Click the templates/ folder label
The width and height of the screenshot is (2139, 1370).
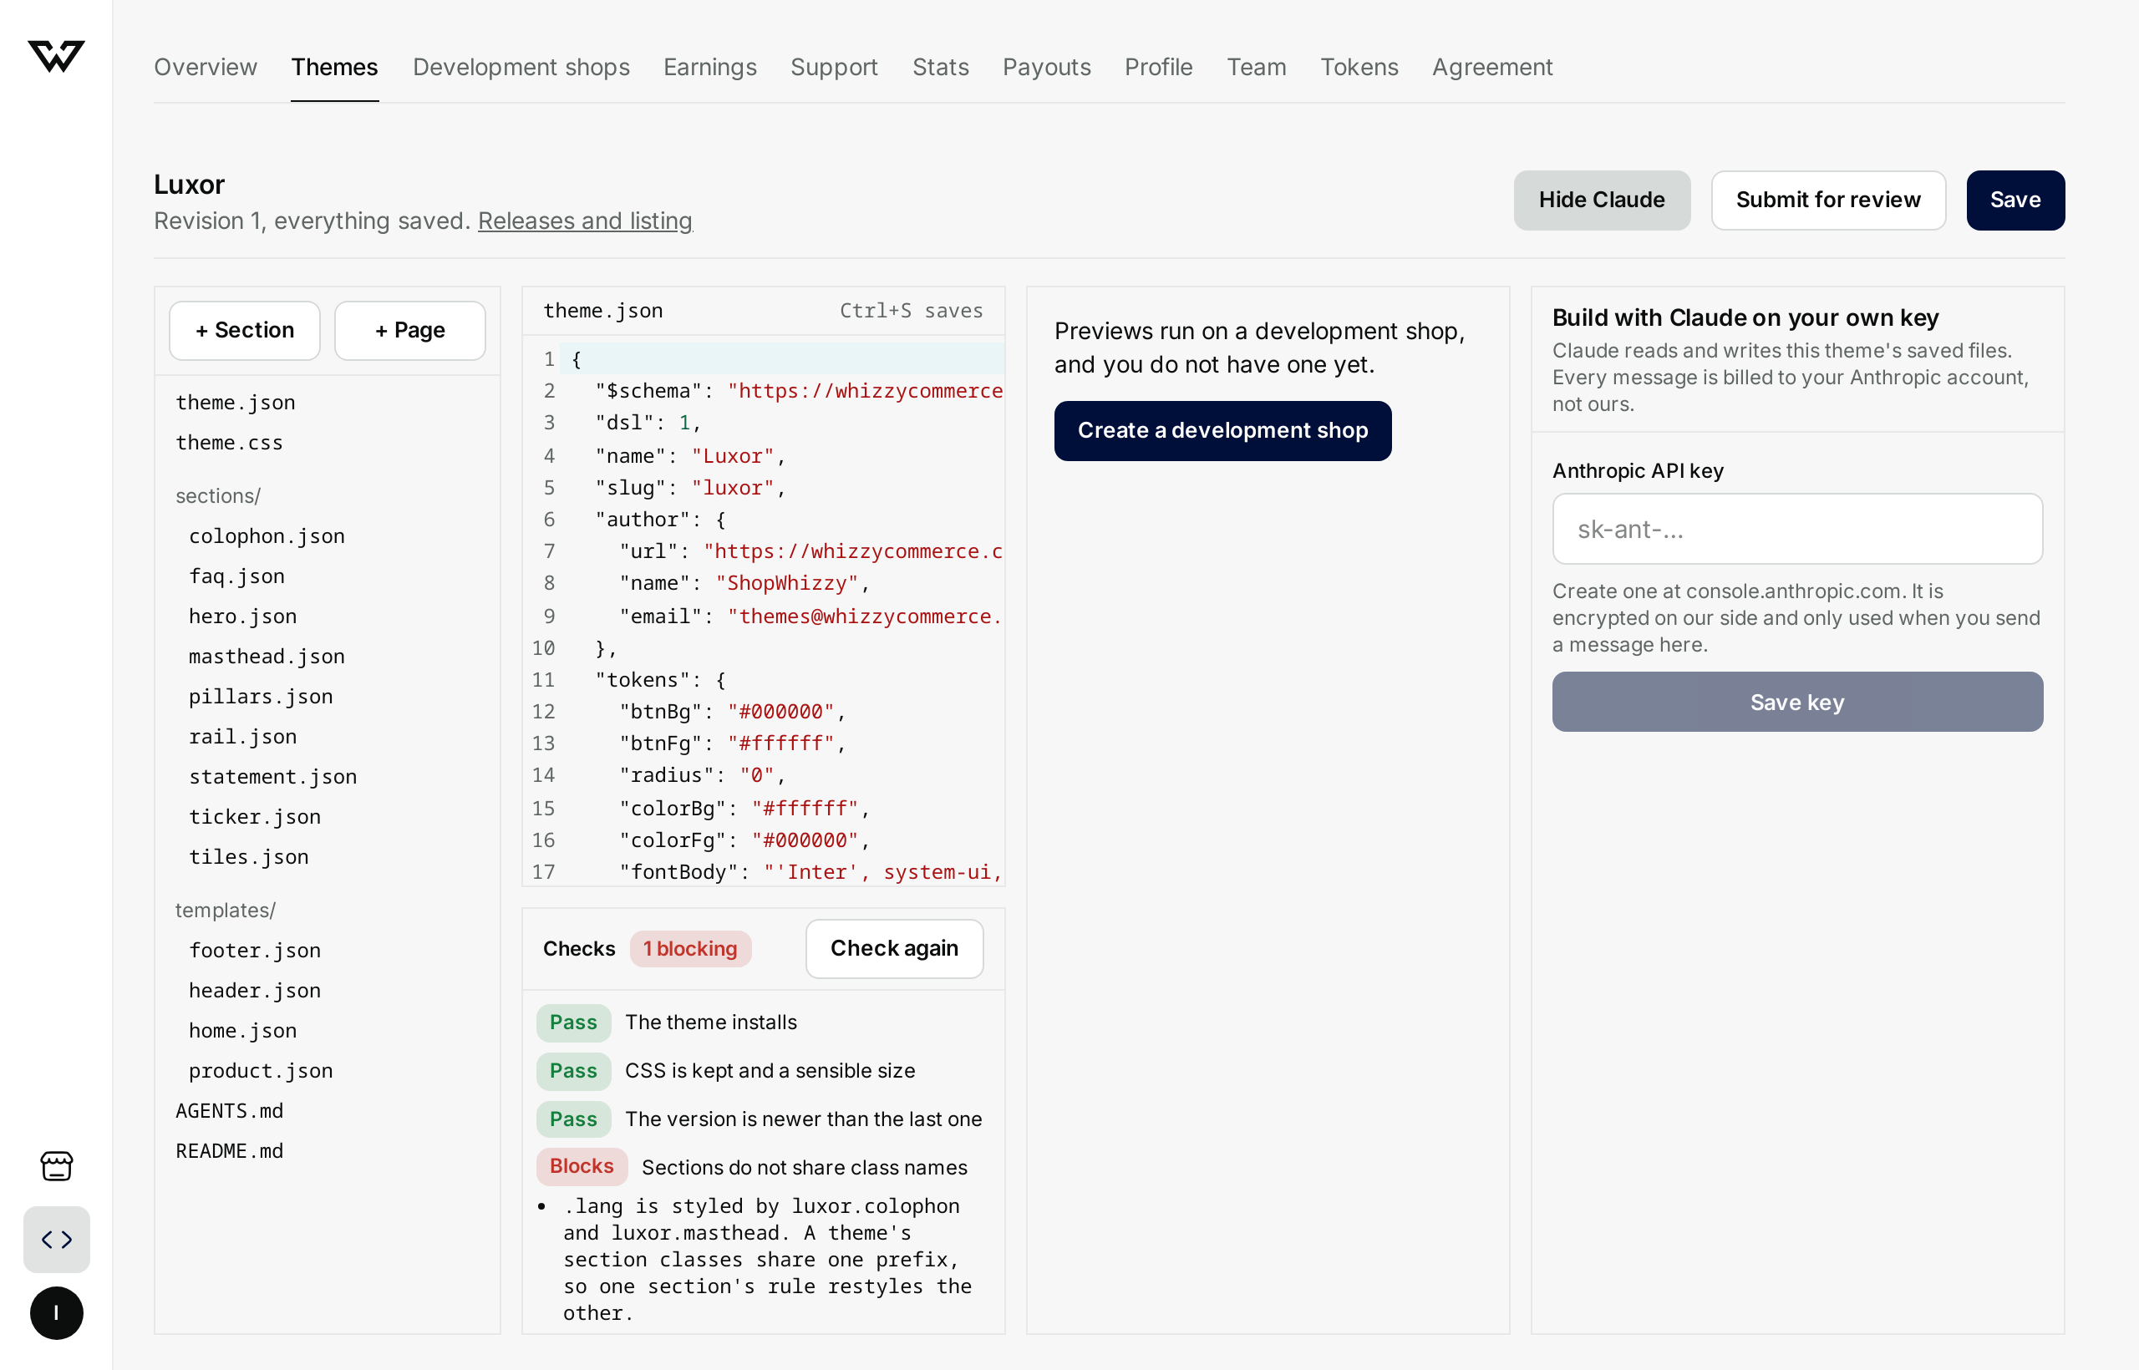pyautogui.click(x=225, y=909)
